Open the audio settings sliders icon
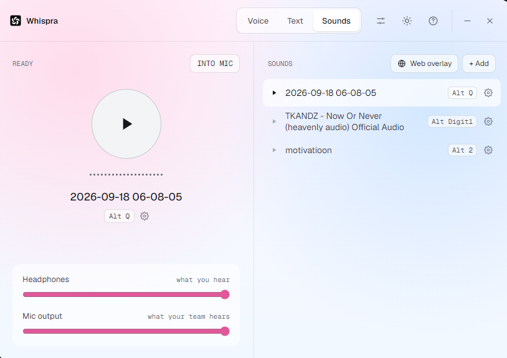The height and width of the screenshot is (358, 507). pos(381,21)
